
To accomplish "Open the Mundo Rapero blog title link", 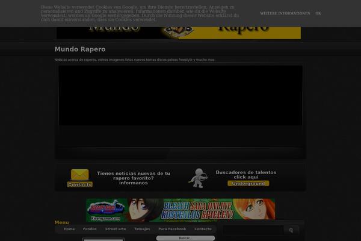I will (80, 49).
